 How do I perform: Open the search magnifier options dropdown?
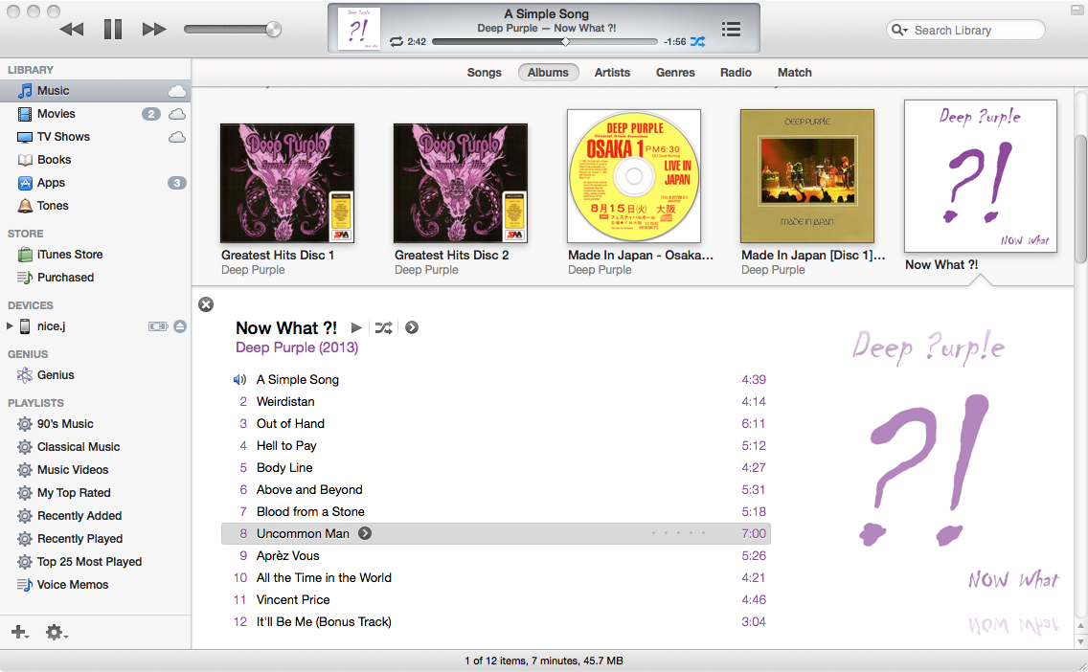click(899, 30)
